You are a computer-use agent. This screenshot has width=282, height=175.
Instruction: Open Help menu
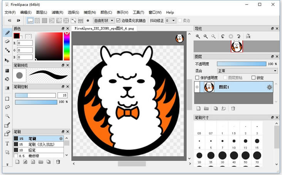click(x=170, y=12)
